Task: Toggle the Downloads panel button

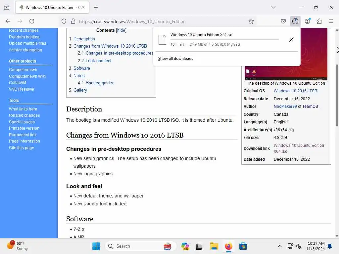Action: tap(295, 21)
